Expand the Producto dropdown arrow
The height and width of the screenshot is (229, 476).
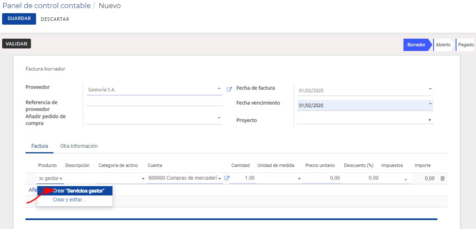tap(61, 179)
